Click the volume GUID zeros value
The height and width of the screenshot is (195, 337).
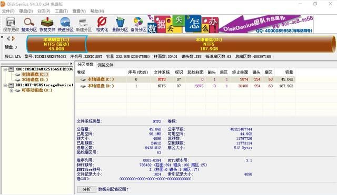point(155,179)
